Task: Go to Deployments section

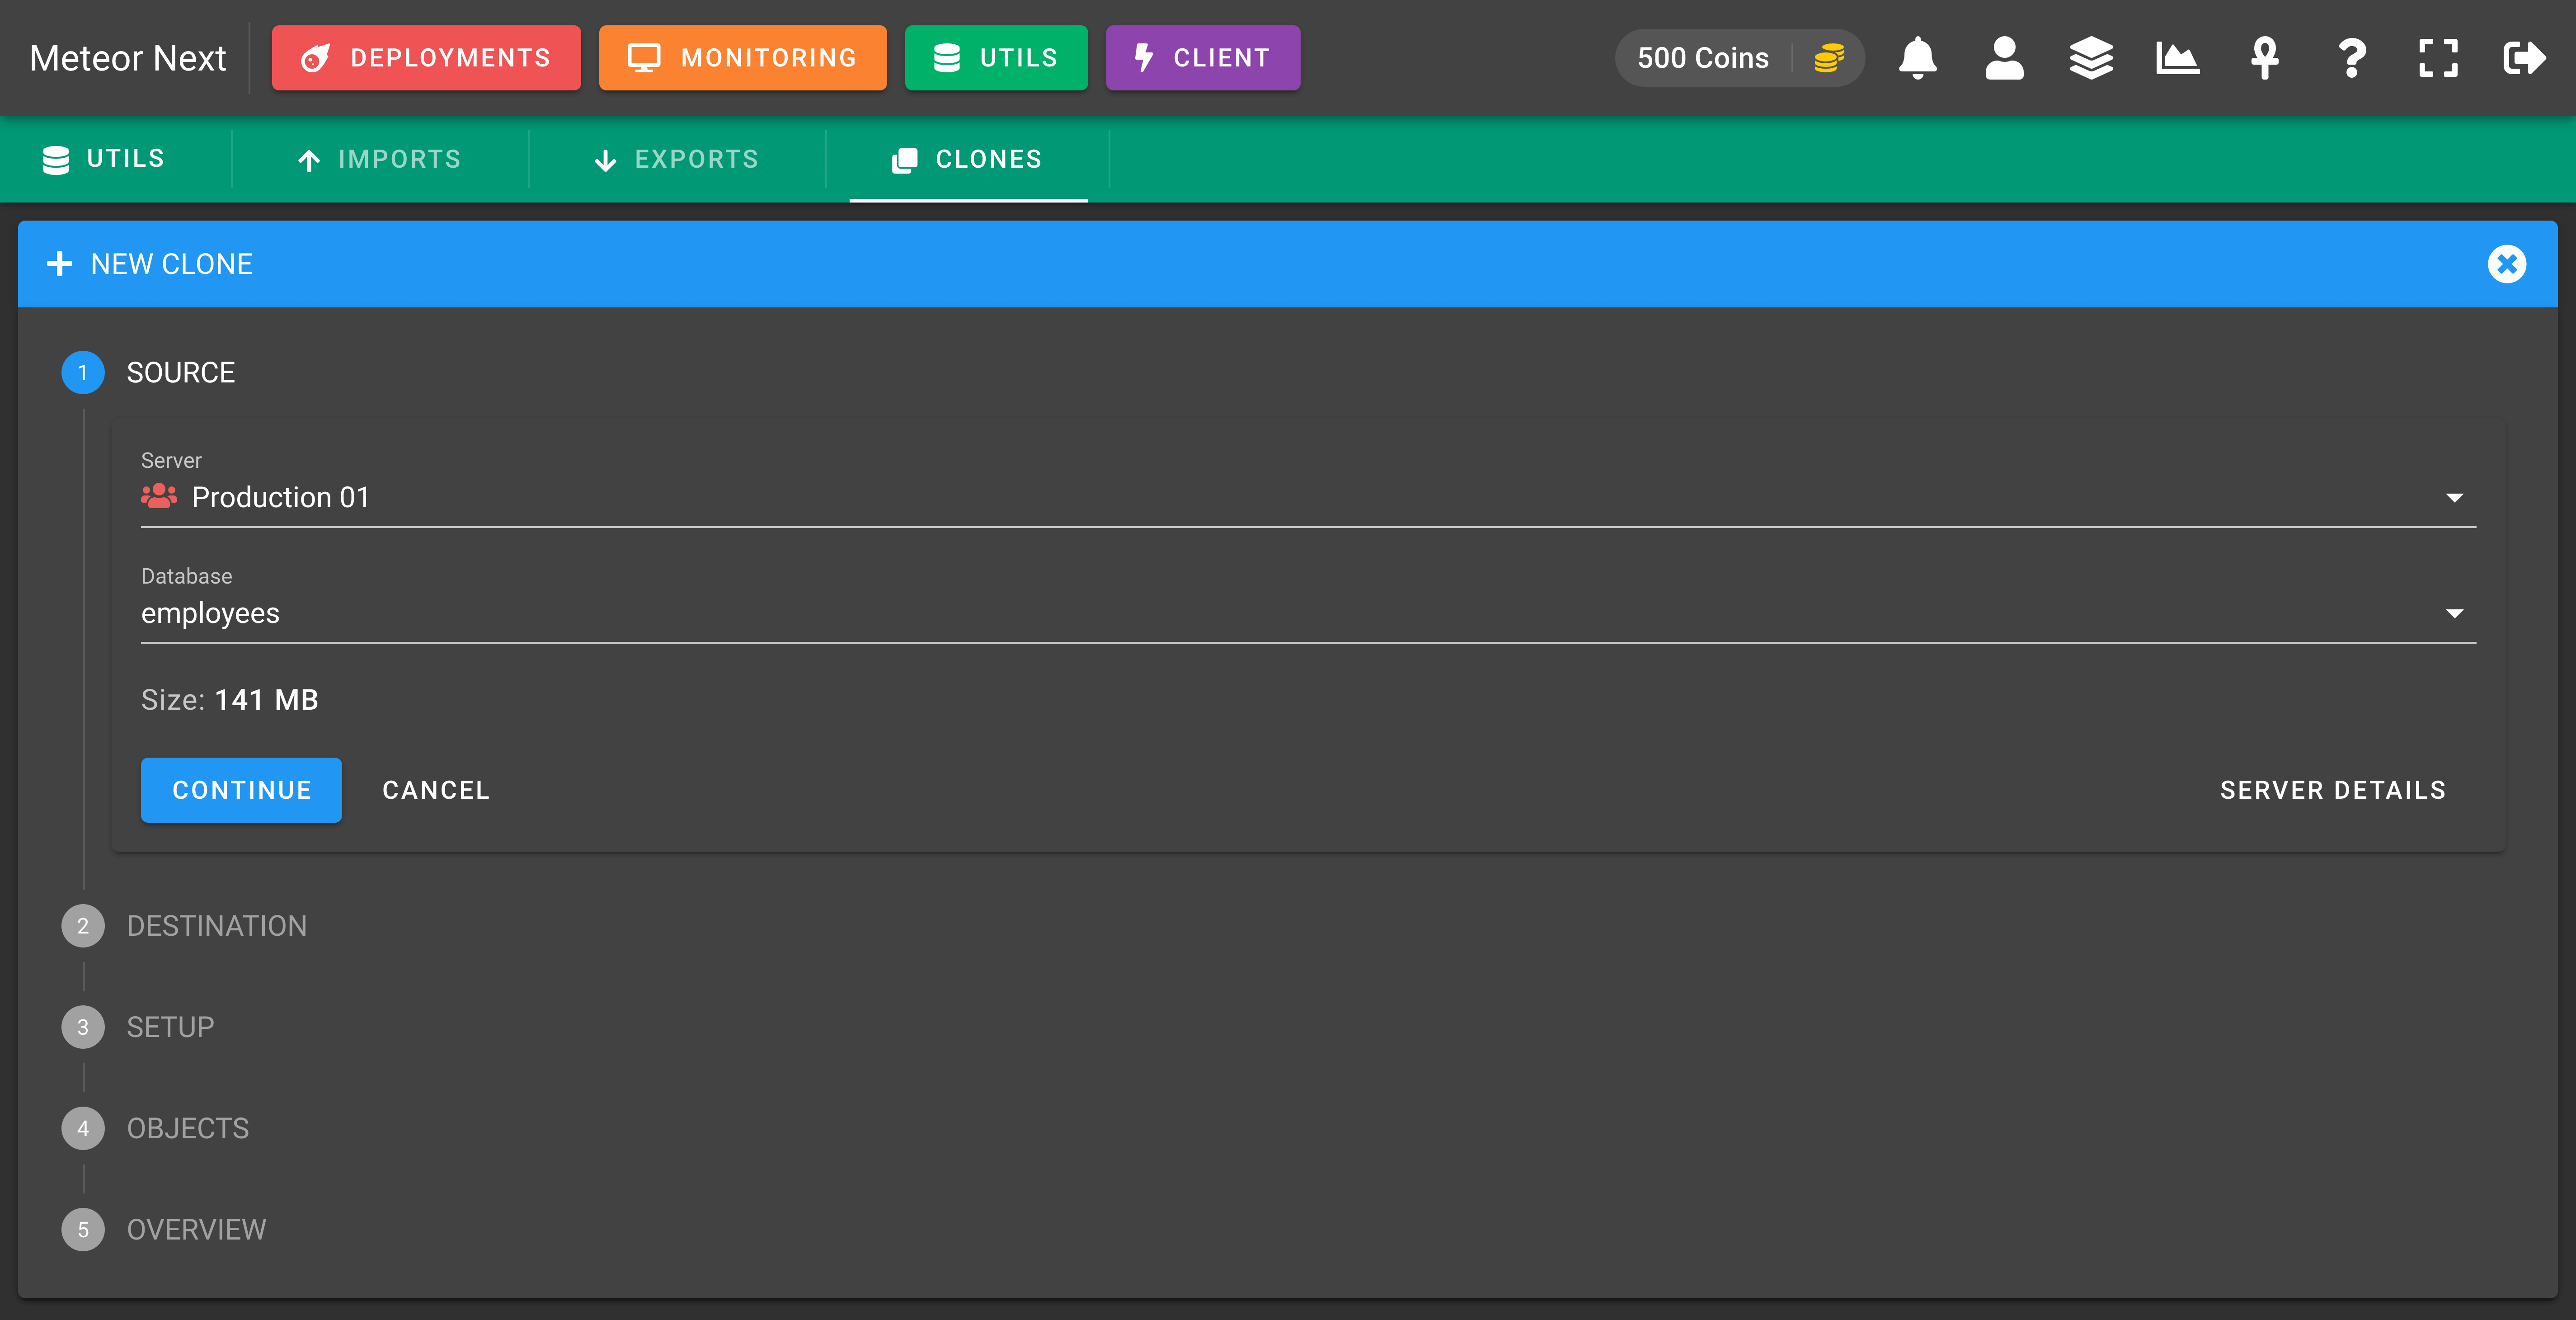Action: (x=426, y=58)
